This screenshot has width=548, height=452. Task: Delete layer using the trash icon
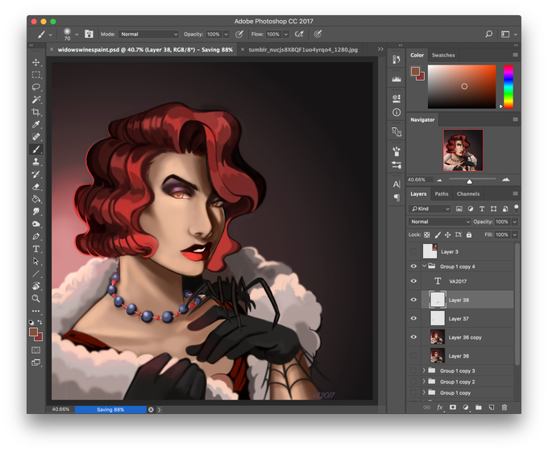[x=504, y=407]
